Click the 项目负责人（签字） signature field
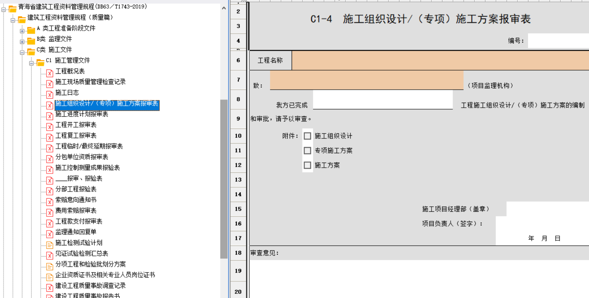 542,224
